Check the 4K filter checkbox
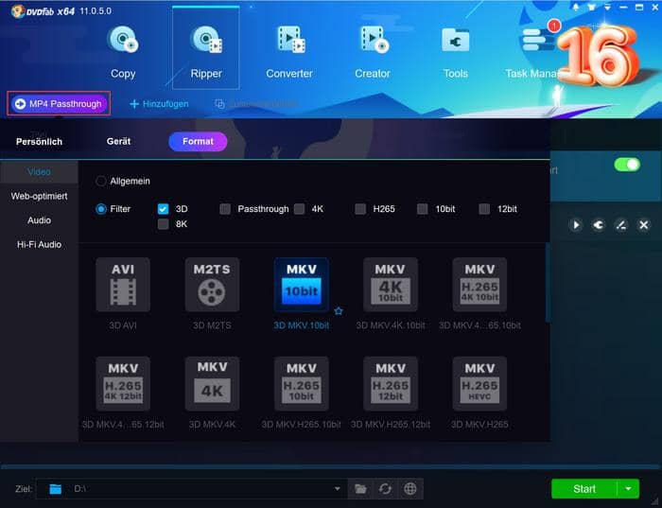 click(x=300, y=209)
